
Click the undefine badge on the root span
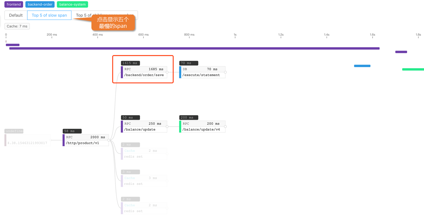click(x=14, y=131)
